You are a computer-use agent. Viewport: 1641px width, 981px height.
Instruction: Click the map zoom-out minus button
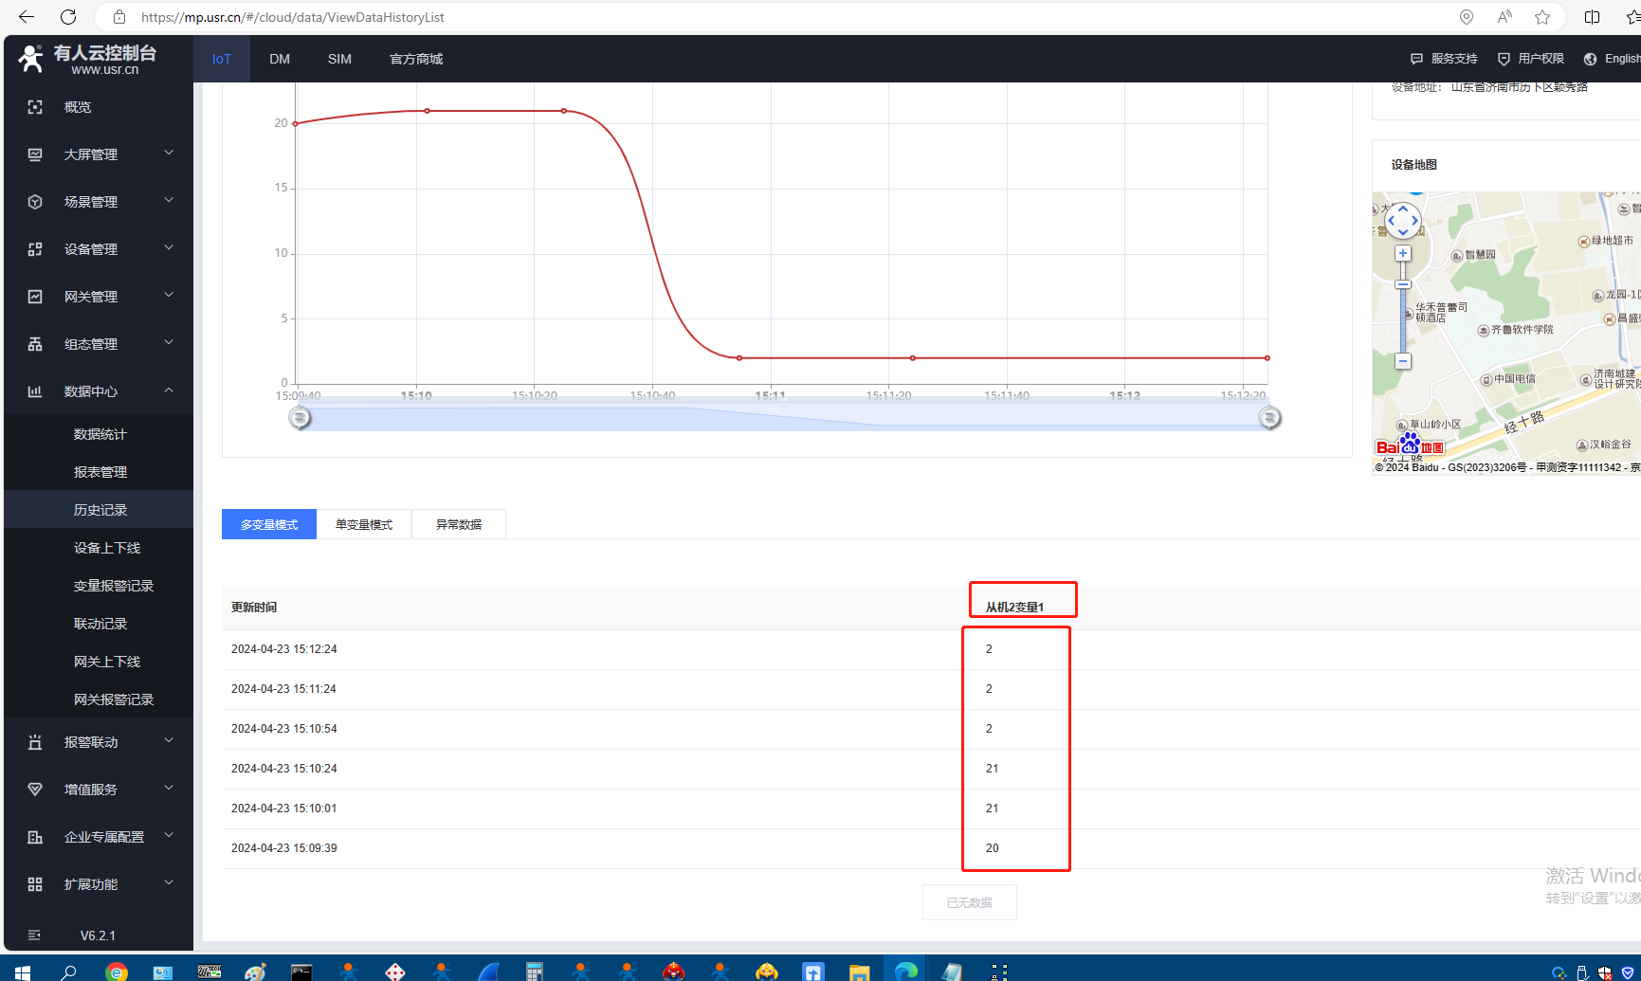click(1403, 361)
